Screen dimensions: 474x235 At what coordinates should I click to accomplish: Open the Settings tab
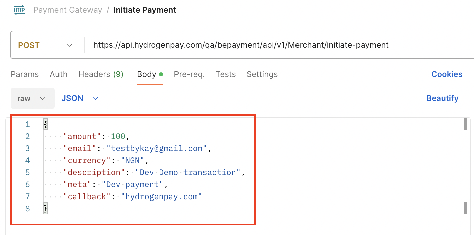[262, 74]
